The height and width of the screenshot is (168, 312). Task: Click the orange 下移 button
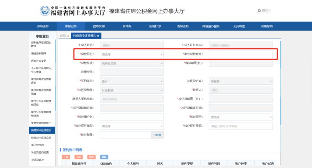click(79, 157)
